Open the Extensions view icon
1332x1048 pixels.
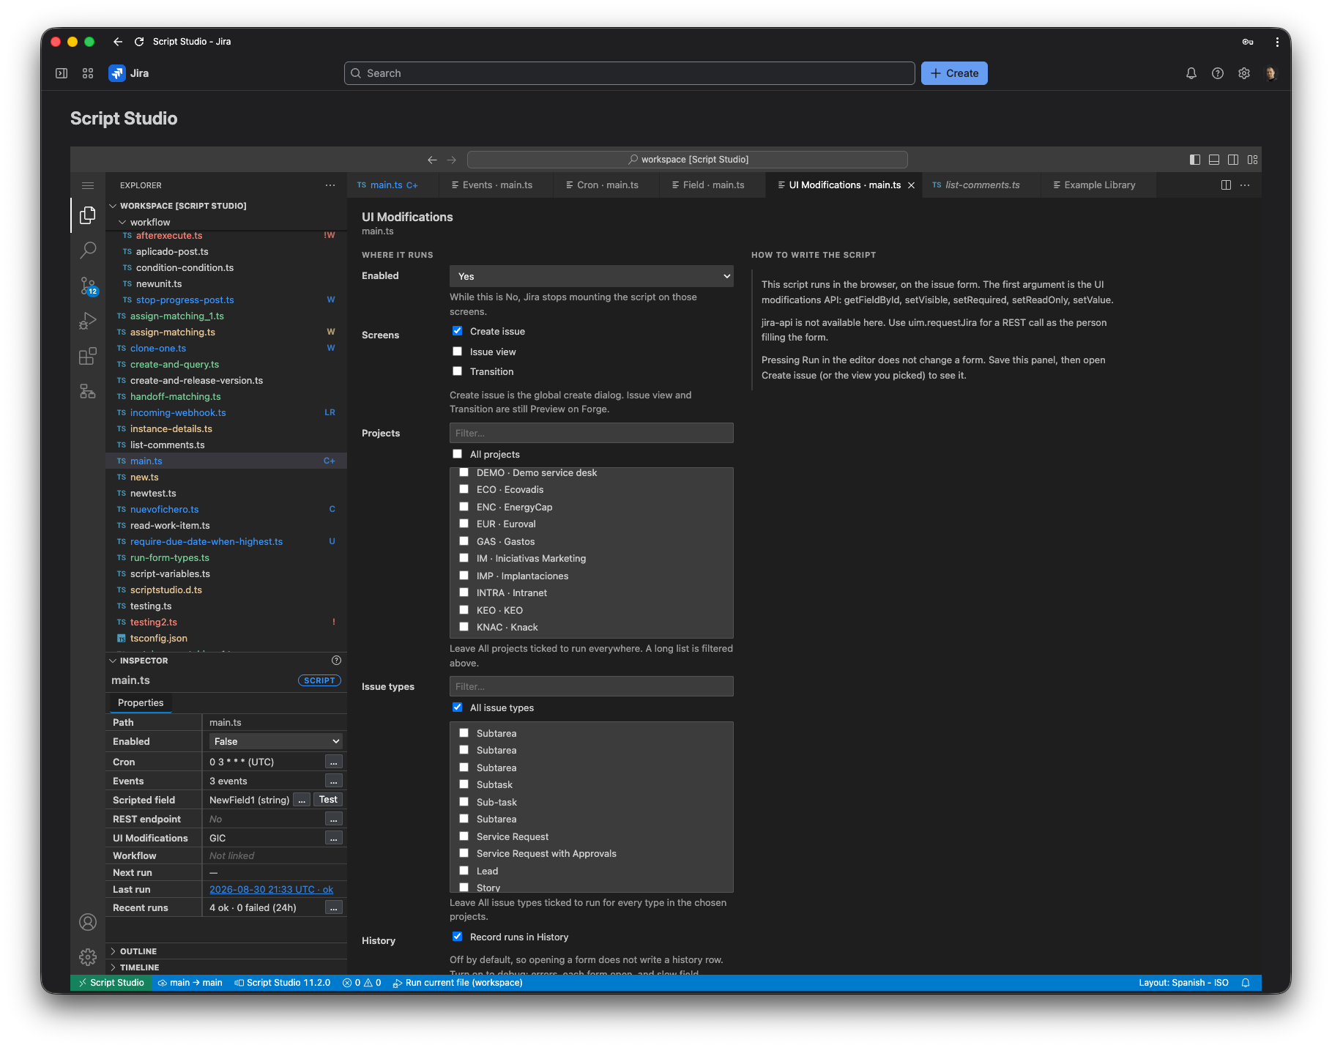pyautogui.click(x=88, y=356)
